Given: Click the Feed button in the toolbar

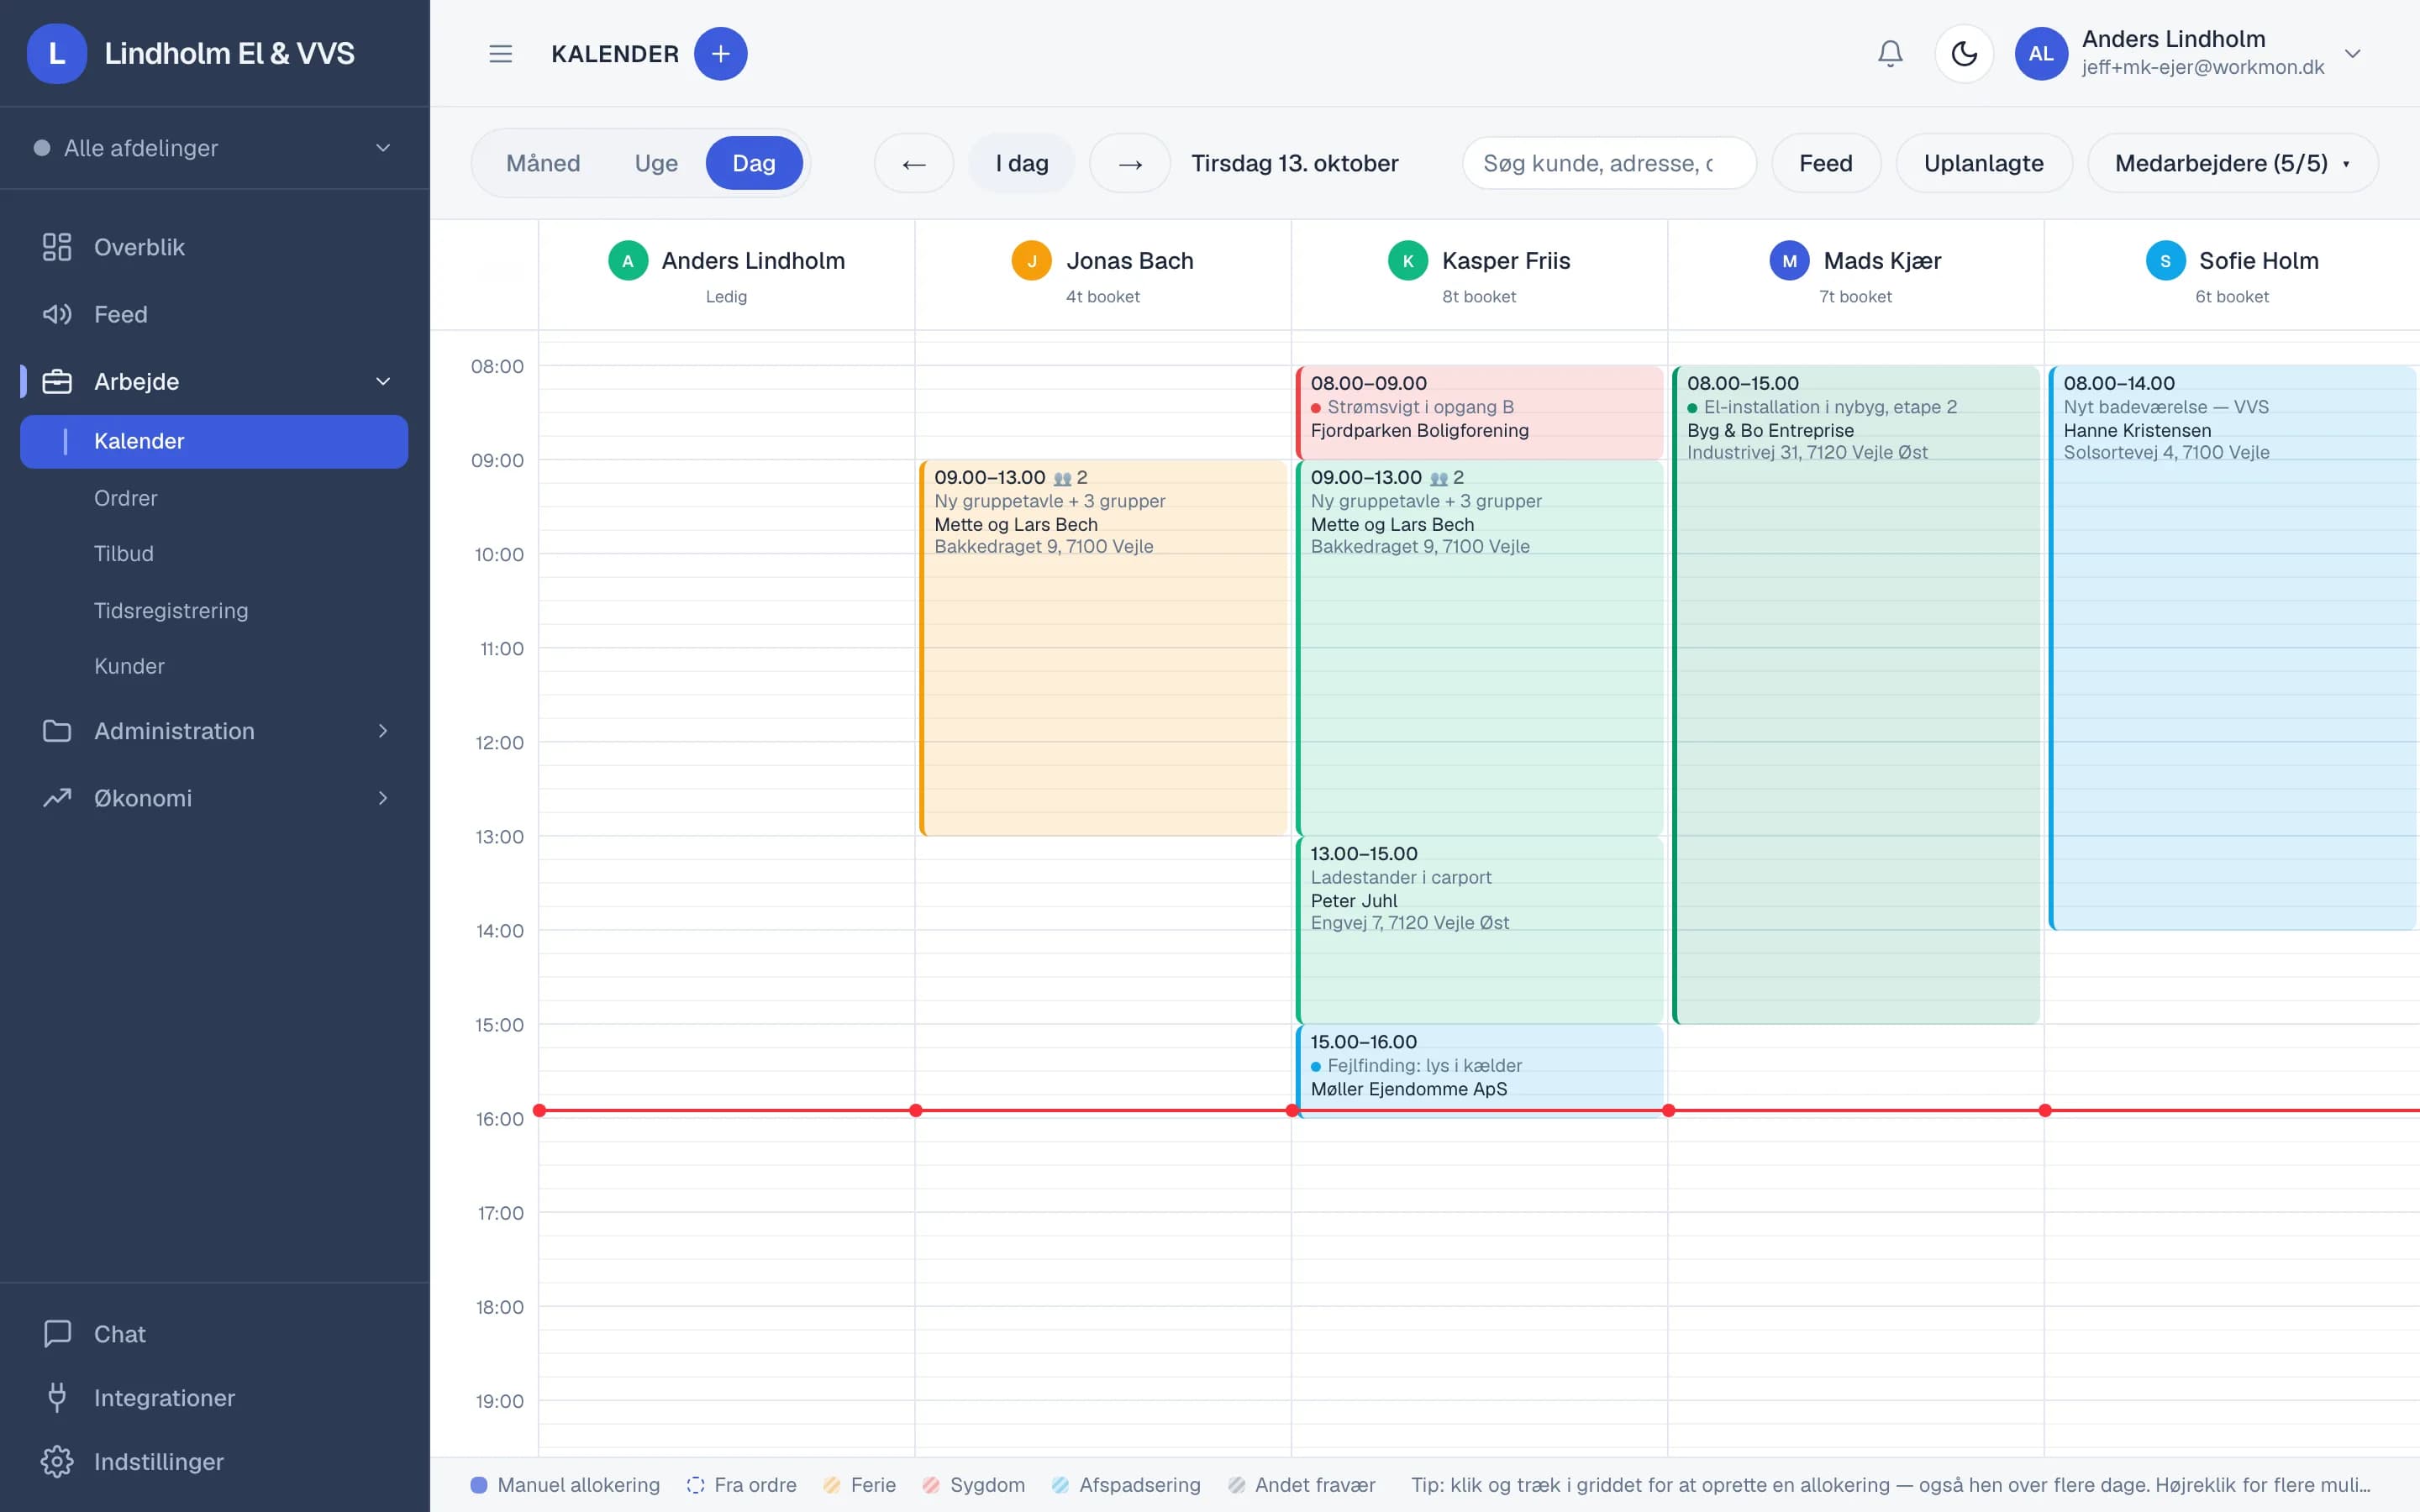Looking at the screenshot, I should (x=1826, y=163).
